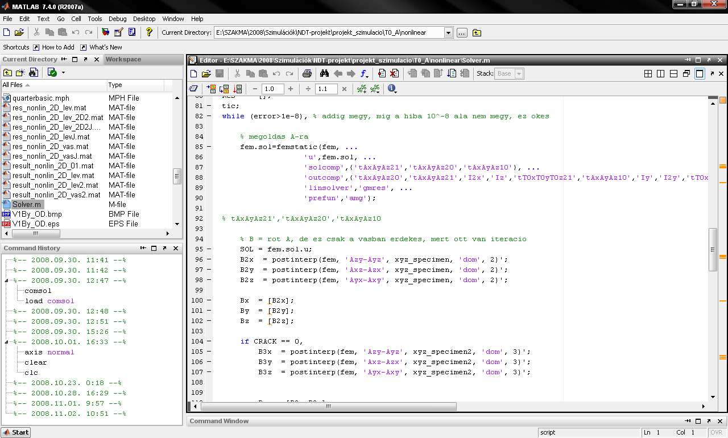728x438 pixels.
Task: Open the show cell titles dropdown
Action: pos(375,89)
